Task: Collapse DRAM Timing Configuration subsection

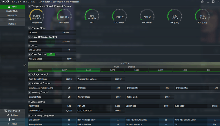Action: click(29, 116)
